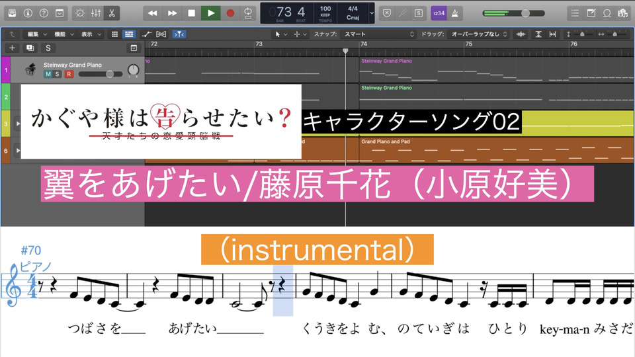This screenshot has height=357, width=635.
Task: Click the 4/4 Cmaj signature display
Action: [353, 13]
